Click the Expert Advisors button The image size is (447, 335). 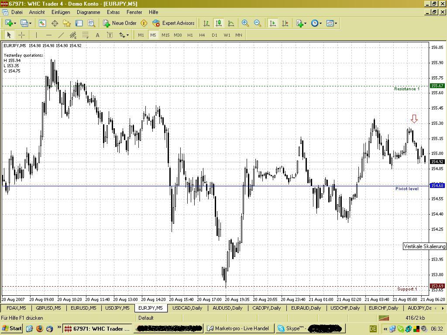[173, 23]
